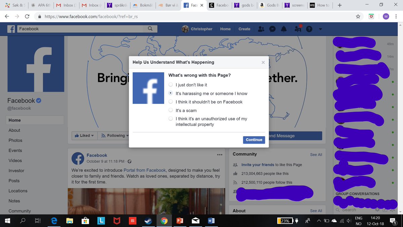Viewport: 403px width, 227px height.
Task: Open the Create link in the top bar
Action: [244, 29]
